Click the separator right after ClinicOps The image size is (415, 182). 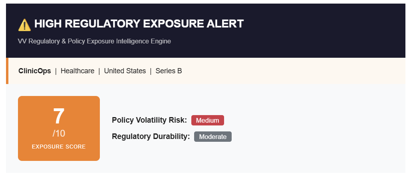pyautogui.click(x=56, y=71)
